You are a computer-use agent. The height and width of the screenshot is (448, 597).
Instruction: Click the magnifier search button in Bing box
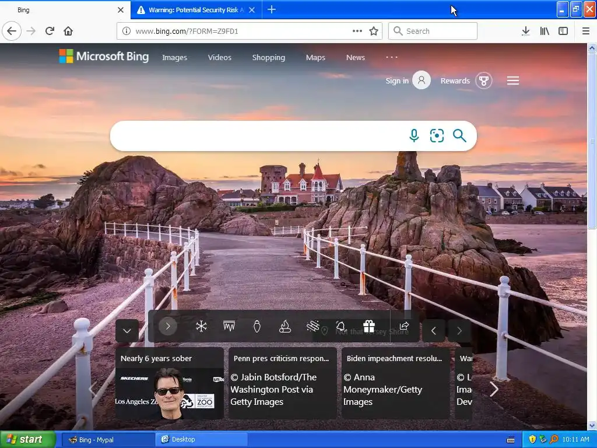(x=459, y=135)
